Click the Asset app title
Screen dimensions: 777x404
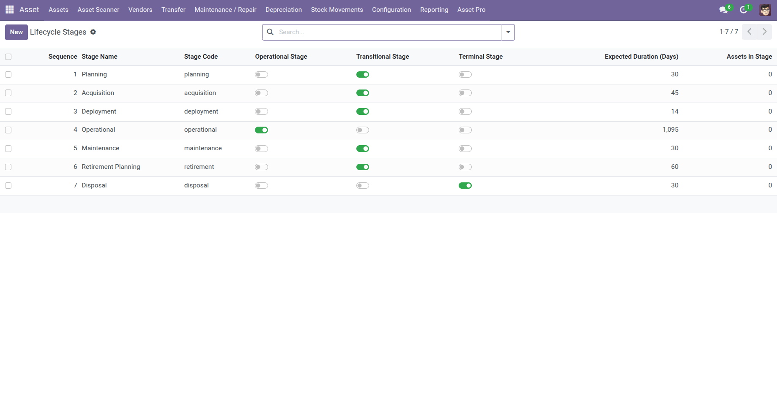click(x=29, y=10)
